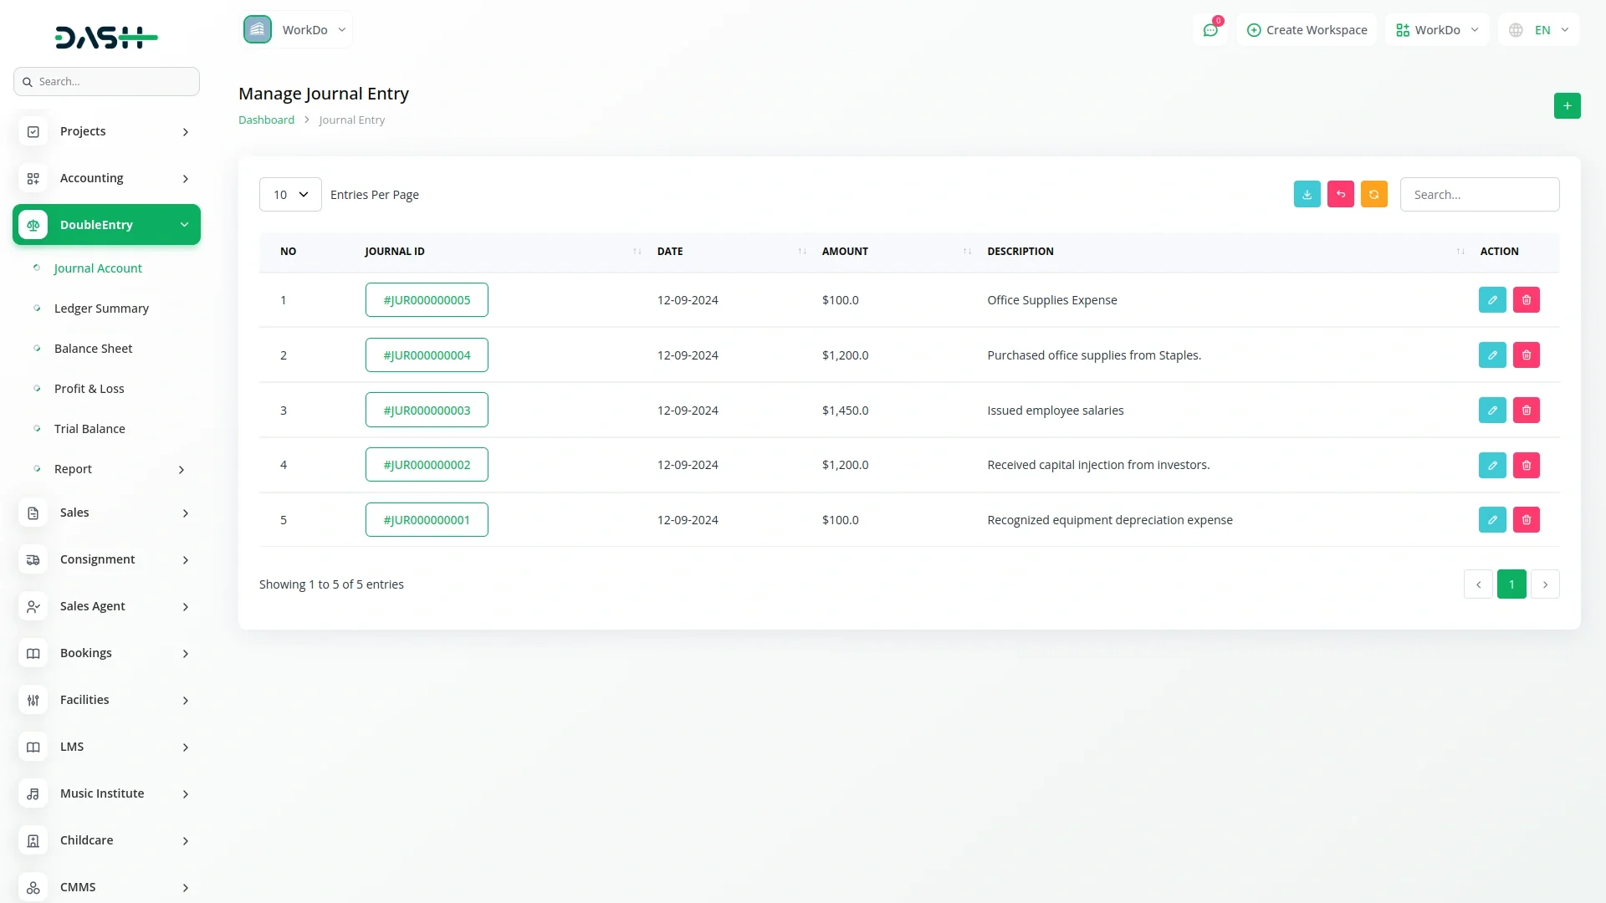Go to Trial Balance page

[x=90, y=429]
